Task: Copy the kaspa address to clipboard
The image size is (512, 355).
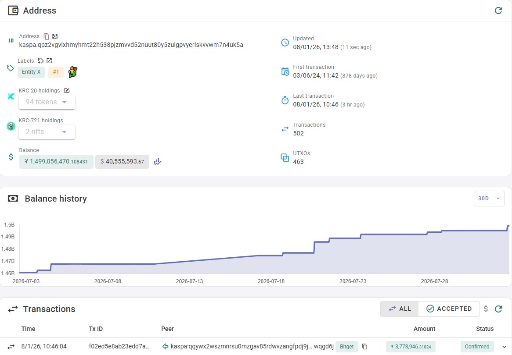Action: click(47, 36)
